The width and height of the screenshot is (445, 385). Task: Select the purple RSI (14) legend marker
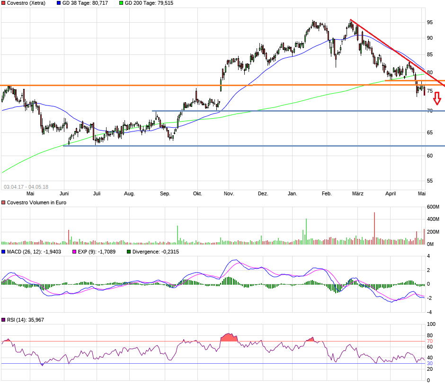click(4, 320)
